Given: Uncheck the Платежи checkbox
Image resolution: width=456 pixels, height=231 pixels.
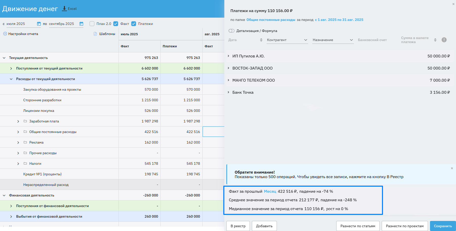Looking at the screenshot, I should (134, 24).
